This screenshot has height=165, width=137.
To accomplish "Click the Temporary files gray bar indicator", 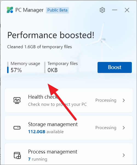I will click(x=45, y=67).
